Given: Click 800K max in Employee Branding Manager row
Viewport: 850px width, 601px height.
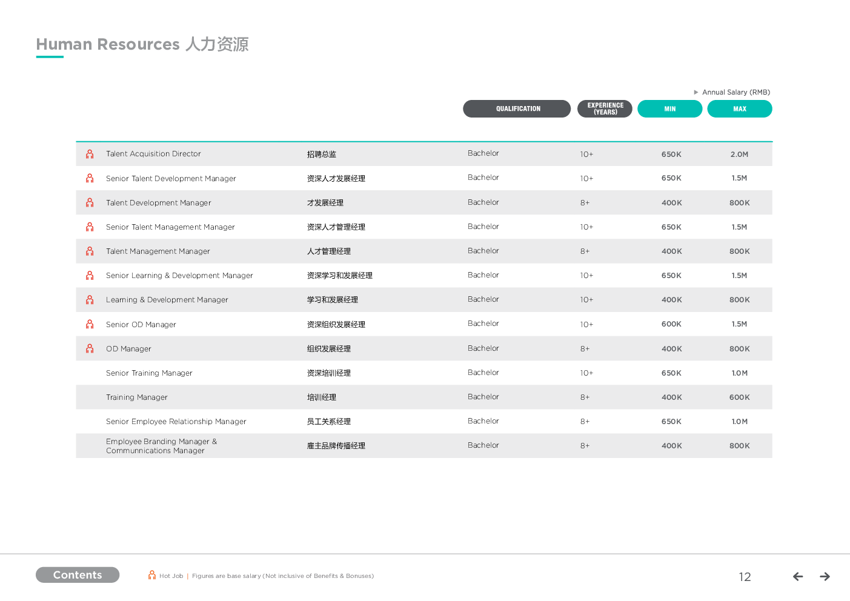Looking at the screenshot, I should [740, 446].
